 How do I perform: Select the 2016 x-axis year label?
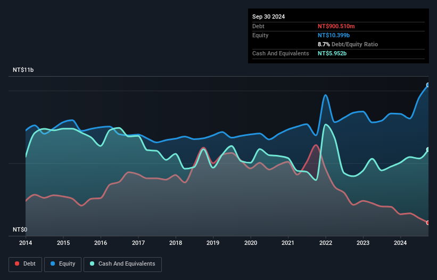tap(101, 243)
